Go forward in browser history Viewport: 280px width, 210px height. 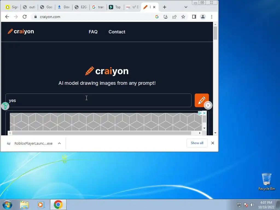click(16, 17)
